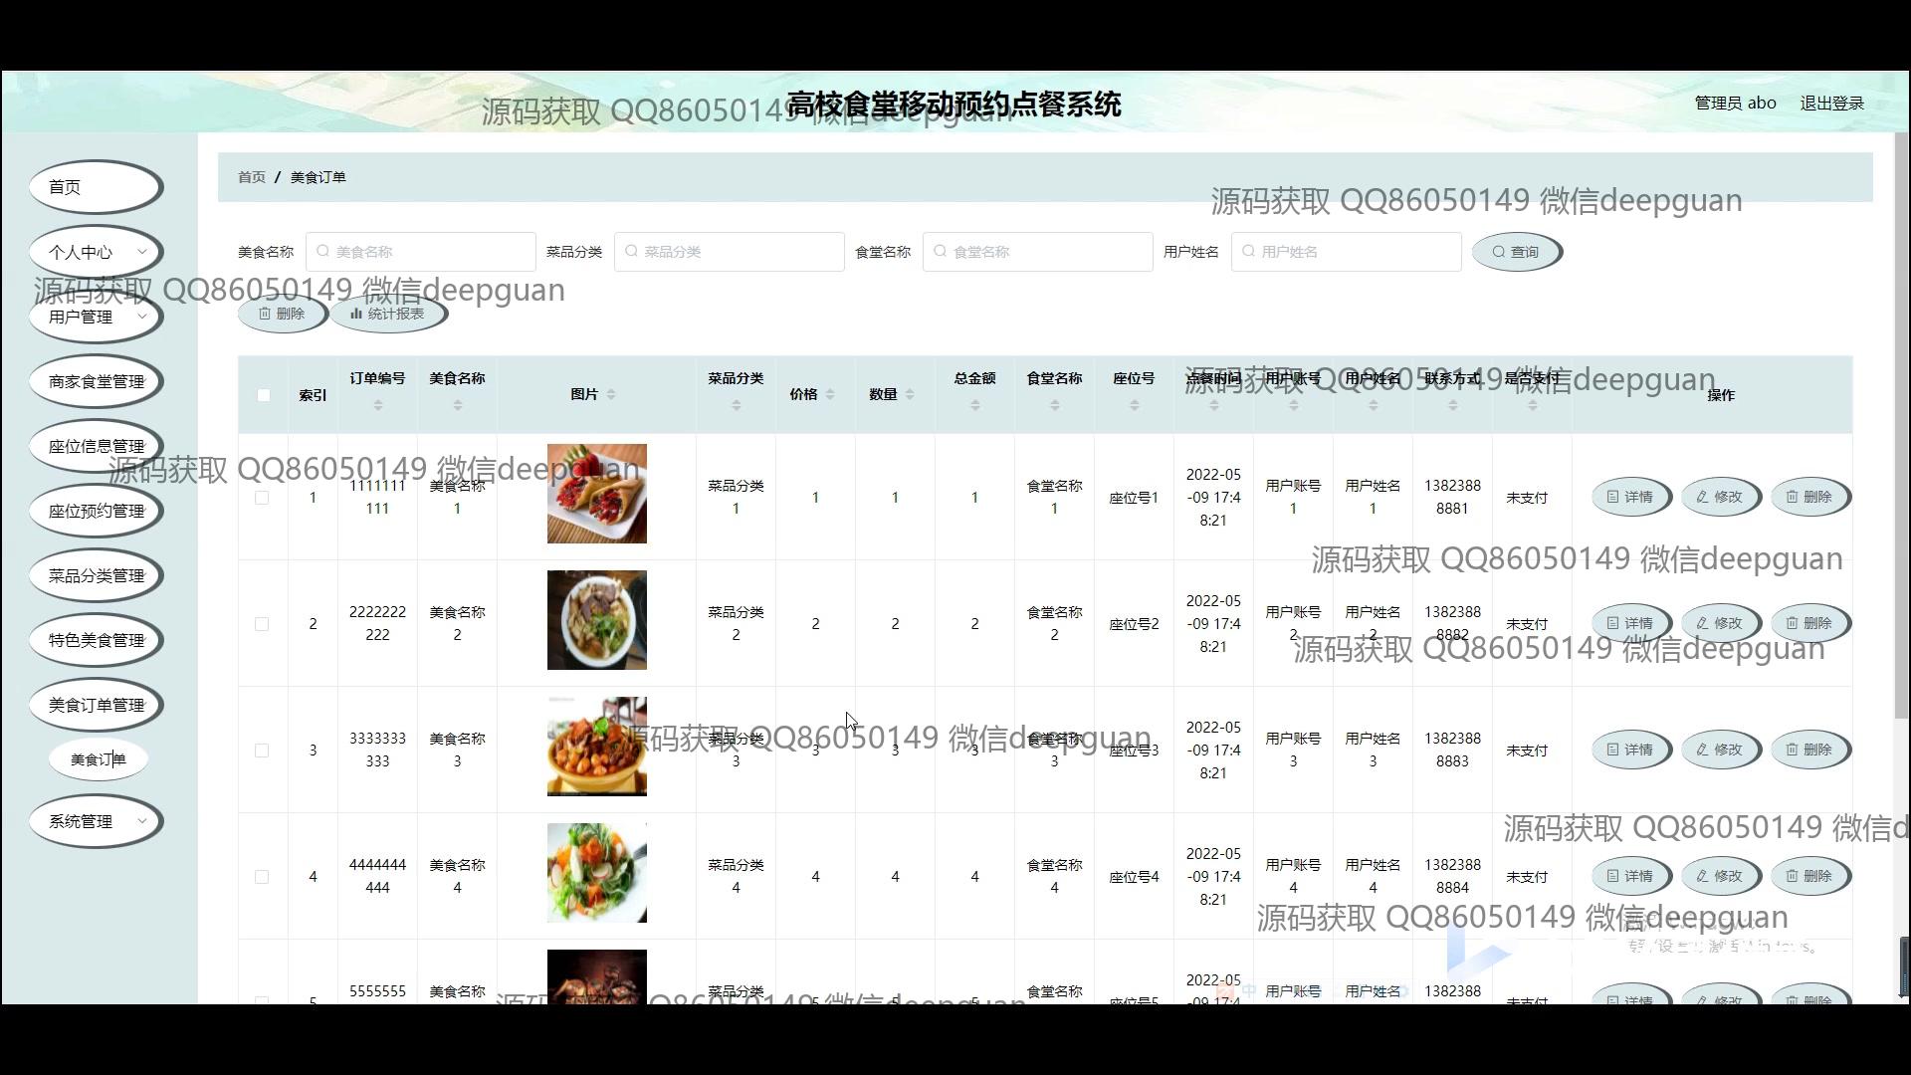Sort by 数量 column arrows
1911x1075 pixels.
[910, 395]
